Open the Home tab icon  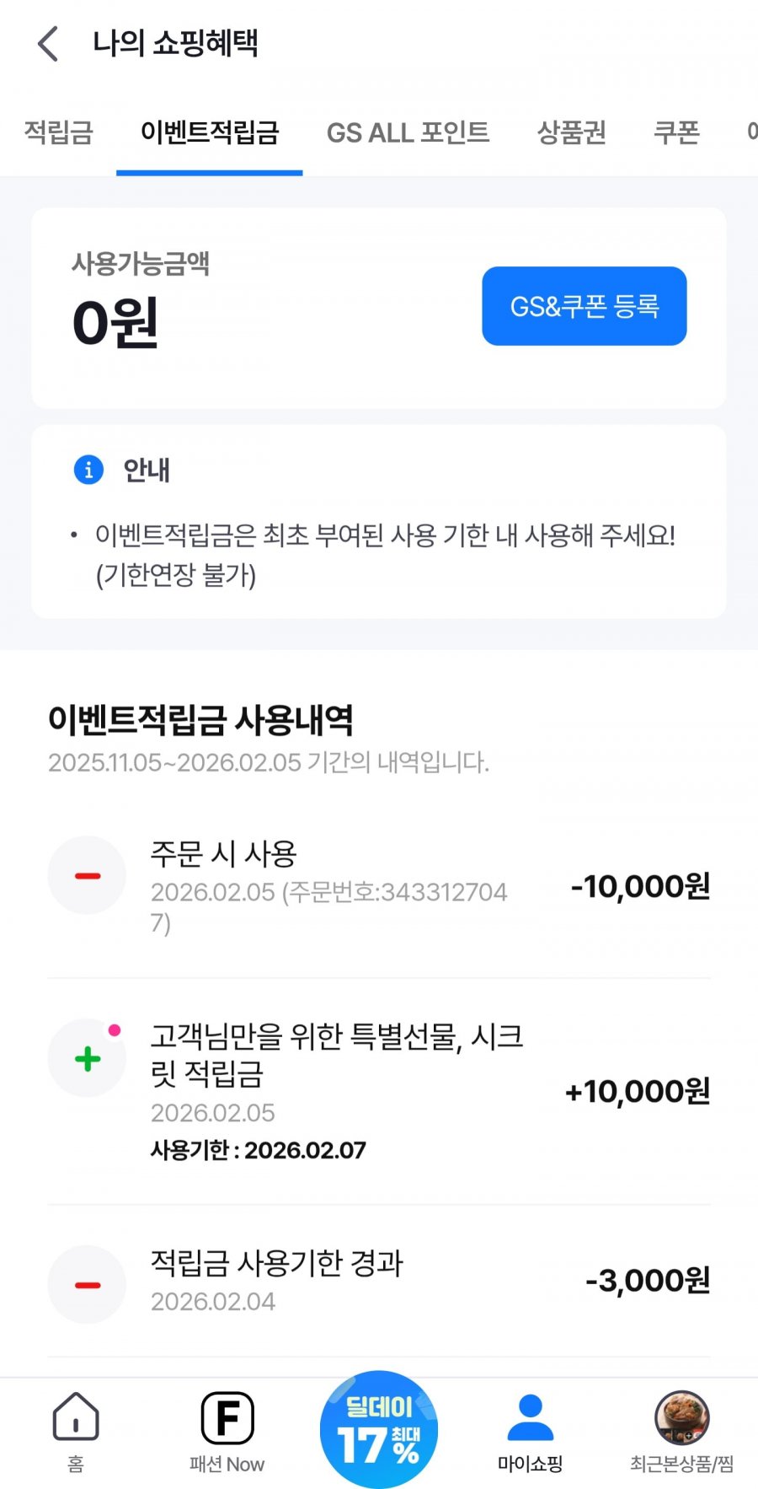point(76,1418)
